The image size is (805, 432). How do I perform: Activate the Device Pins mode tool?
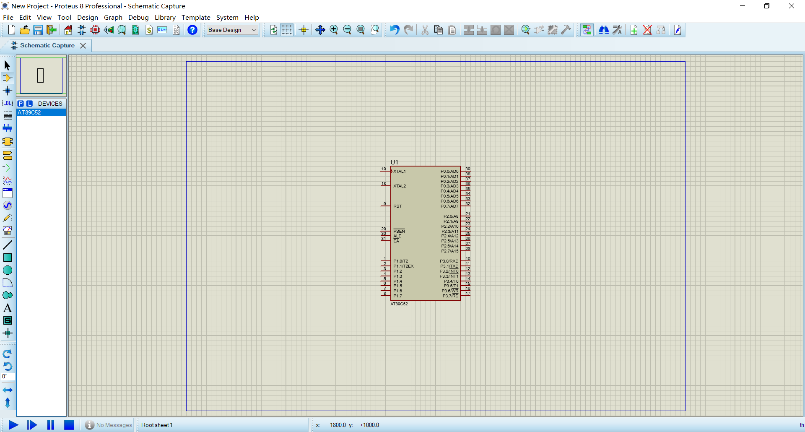point(8,168)
